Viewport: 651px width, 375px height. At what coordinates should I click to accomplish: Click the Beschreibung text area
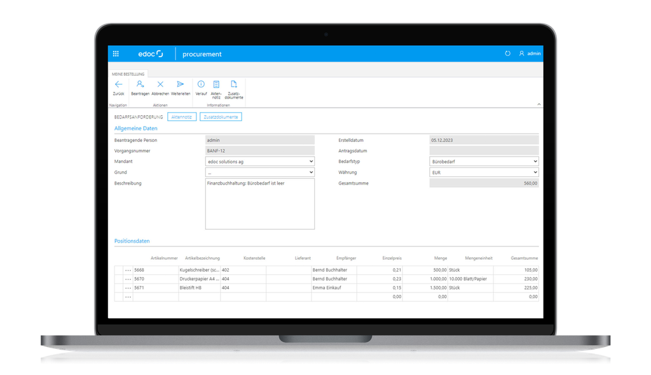[x=260, y=204]
